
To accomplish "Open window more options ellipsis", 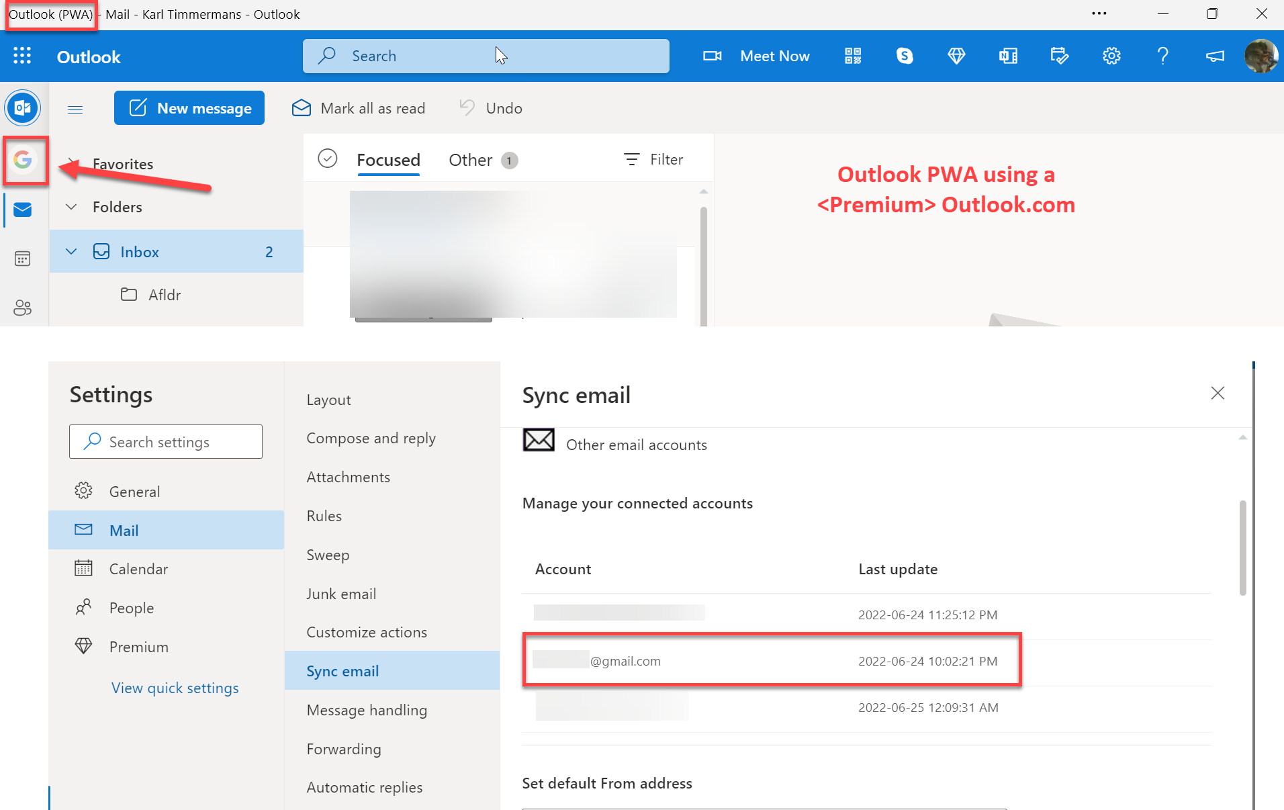I will [x=1099, y=13].
